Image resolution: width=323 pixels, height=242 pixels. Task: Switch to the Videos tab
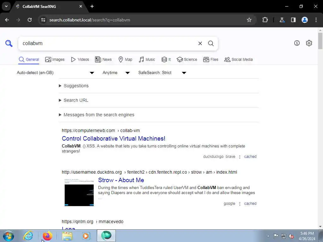80,60
